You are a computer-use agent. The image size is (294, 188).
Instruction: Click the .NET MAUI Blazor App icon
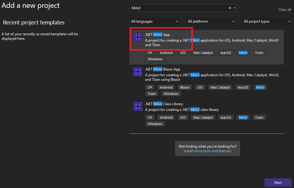(138, 72)
